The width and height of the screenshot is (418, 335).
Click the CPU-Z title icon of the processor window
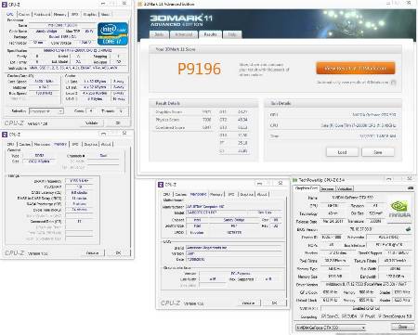[5, 5]
